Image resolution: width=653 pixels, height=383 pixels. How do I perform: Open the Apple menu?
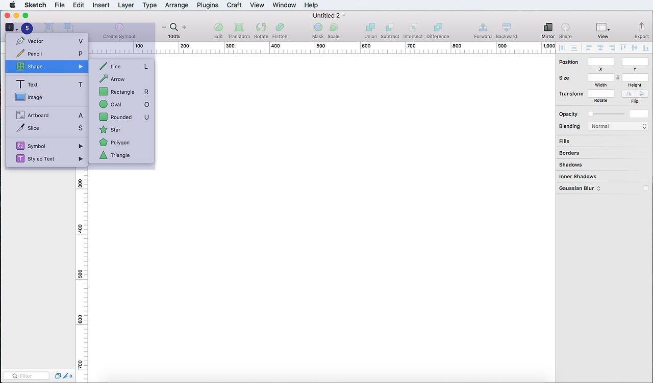12,5
